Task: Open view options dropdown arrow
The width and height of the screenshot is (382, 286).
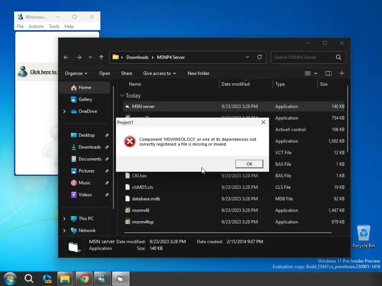Action: coord(316,73)
